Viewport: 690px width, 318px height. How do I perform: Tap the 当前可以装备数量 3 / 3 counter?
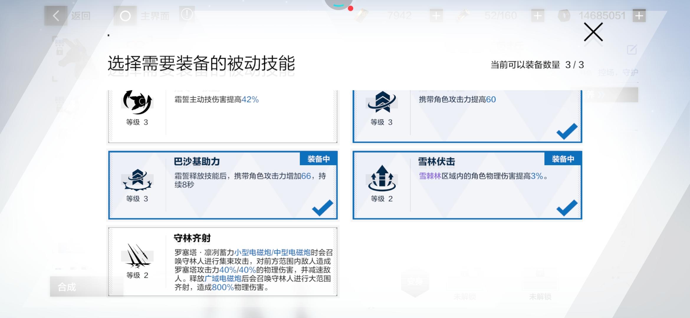(x=537, y=65)
